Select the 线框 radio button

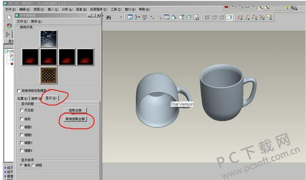tap(33, 165)
